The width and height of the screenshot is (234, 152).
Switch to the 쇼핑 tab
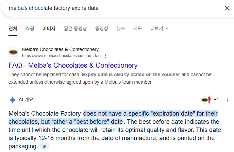(30, 29)
